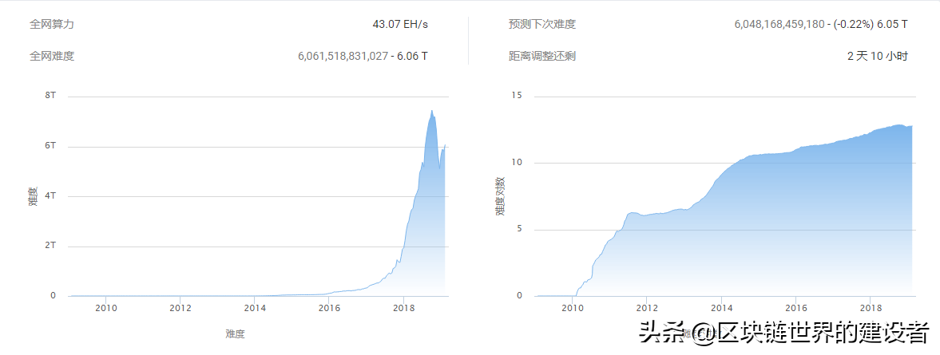
Task: Click the peak of the difficulty chart
Action: [431, 111]
